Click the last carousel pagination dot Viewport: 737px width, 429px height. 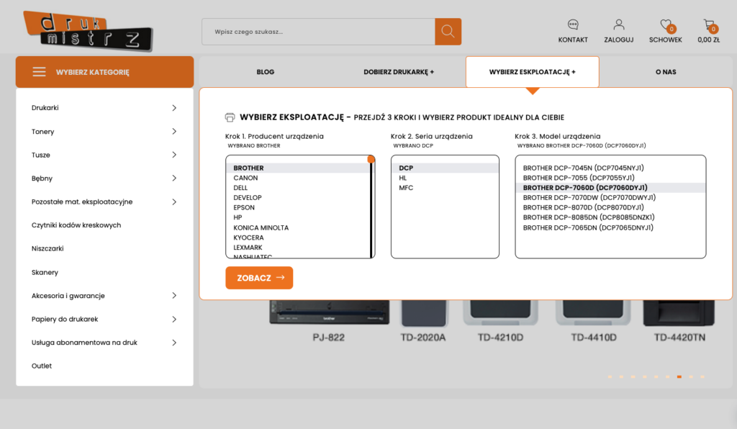coord(702,377)
